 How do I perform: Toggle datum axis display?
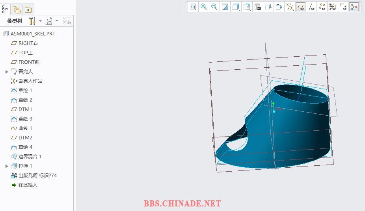(x=311, y=7)
